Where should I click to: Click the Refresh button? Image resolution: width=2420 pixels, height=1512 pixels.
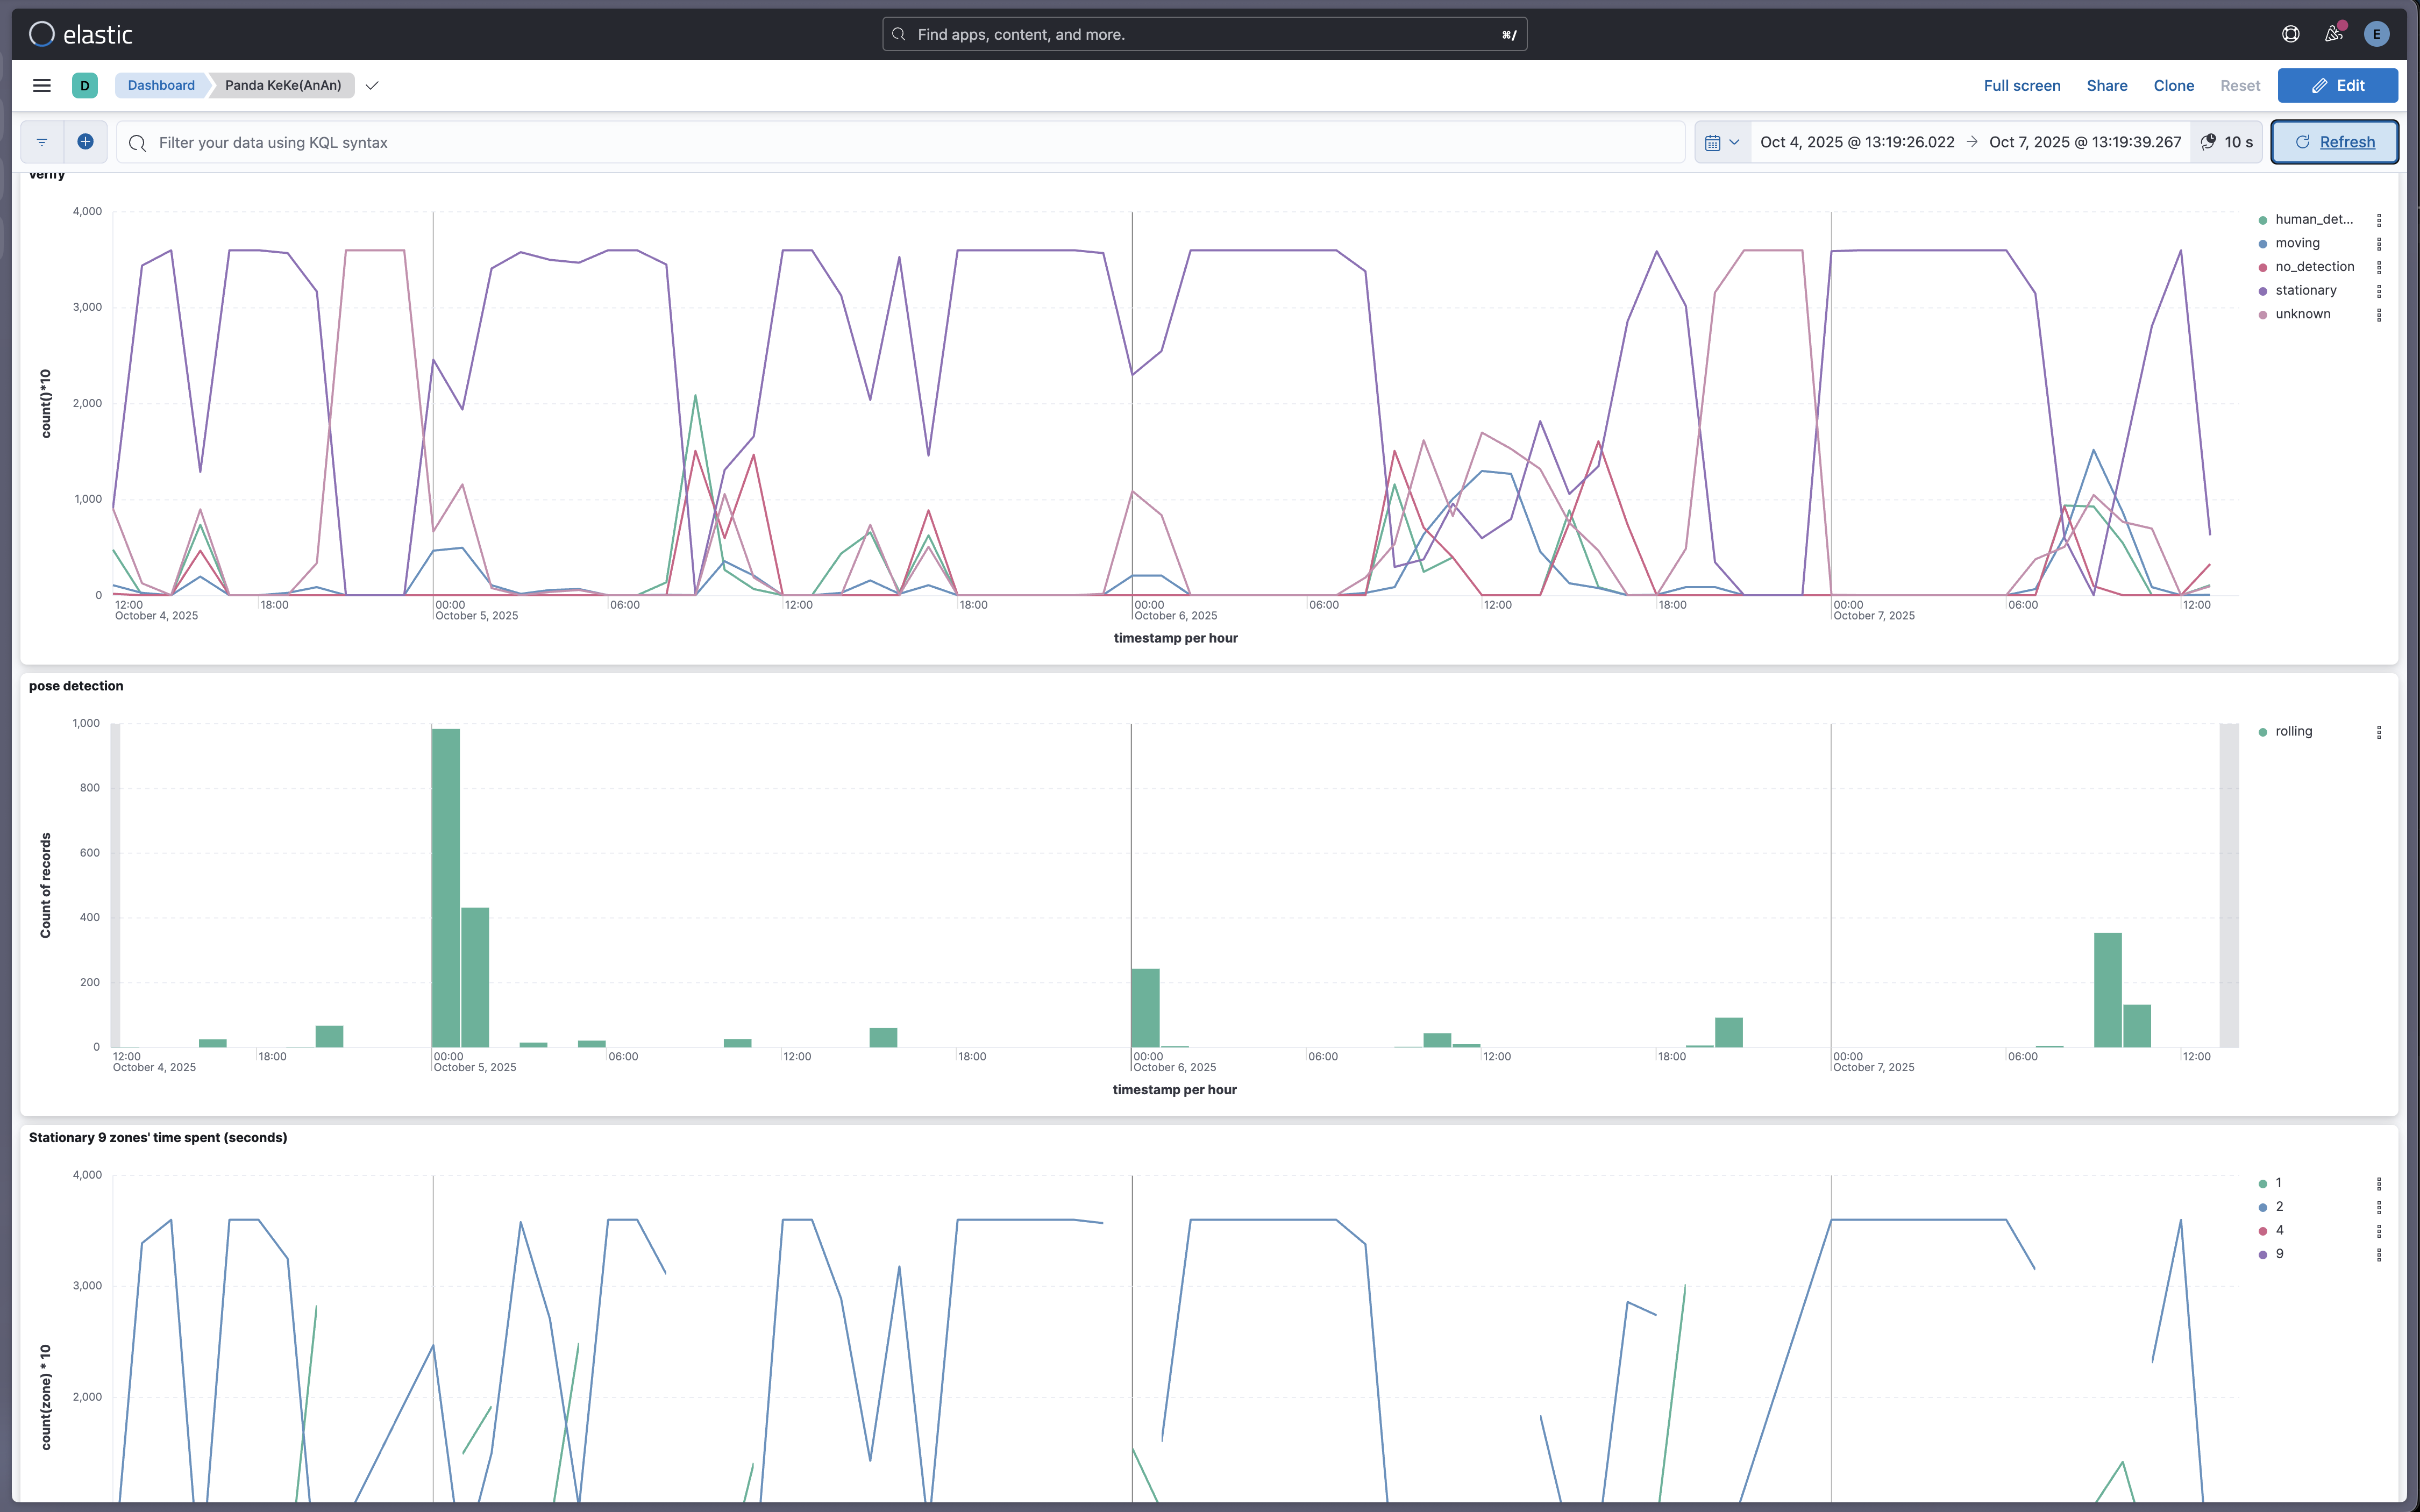[2334, 142]
